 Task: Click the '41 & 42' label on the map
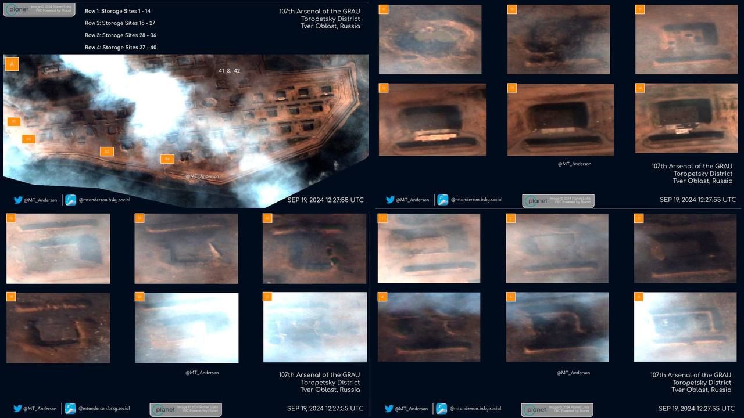[229, 70]
